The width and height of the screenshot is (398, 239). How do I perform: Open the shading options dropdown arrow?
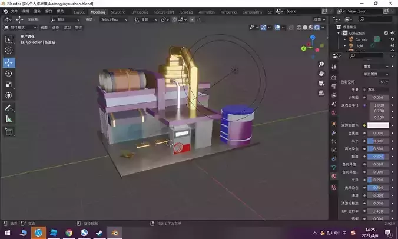click(x=323, y=28)
